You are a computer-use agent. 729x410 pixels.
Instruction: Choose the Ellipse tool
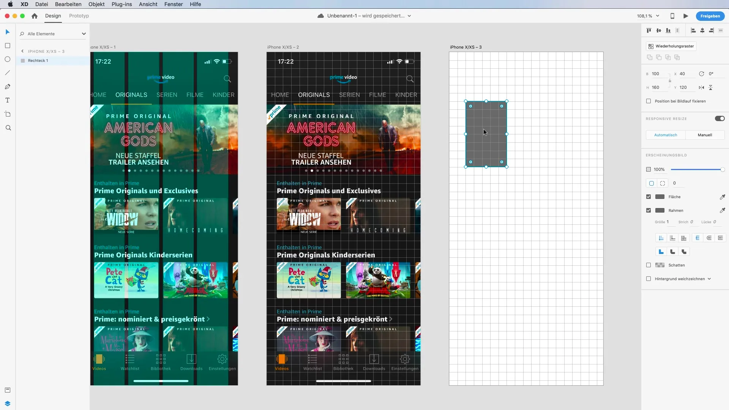coord(7,59)
